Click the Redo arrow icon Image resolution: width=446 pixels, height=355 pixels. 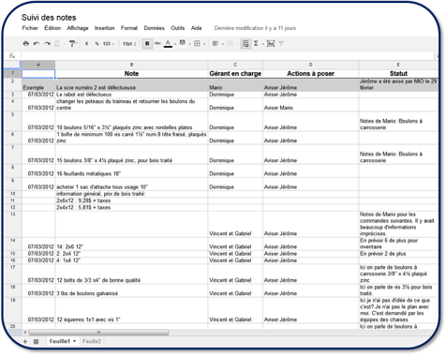pyautogui.click(x=47, y=44)
